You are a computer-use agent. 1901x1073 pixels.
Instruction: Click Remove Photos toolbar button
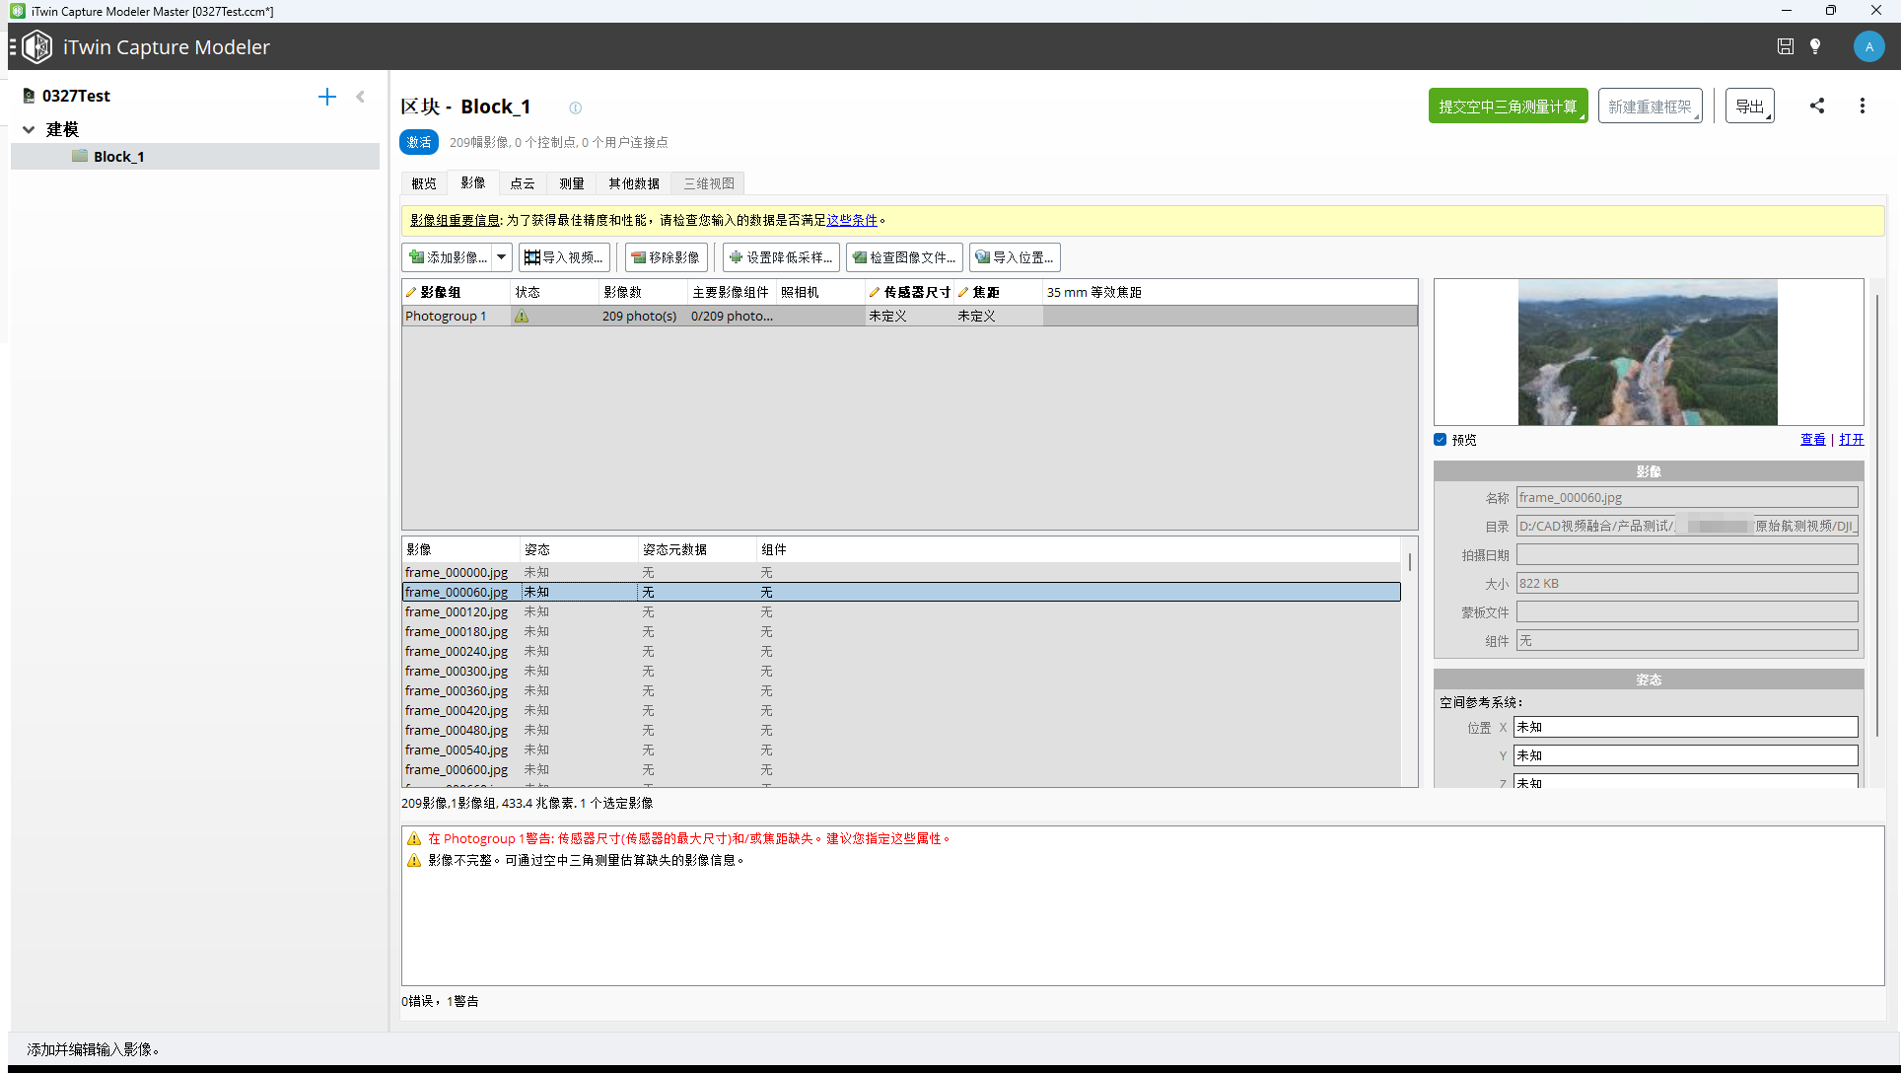tap(666, 257)
